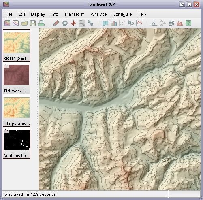Select the Contours vector layer thumbnail
Screen dimensions: 203x200
pos(17,143)
